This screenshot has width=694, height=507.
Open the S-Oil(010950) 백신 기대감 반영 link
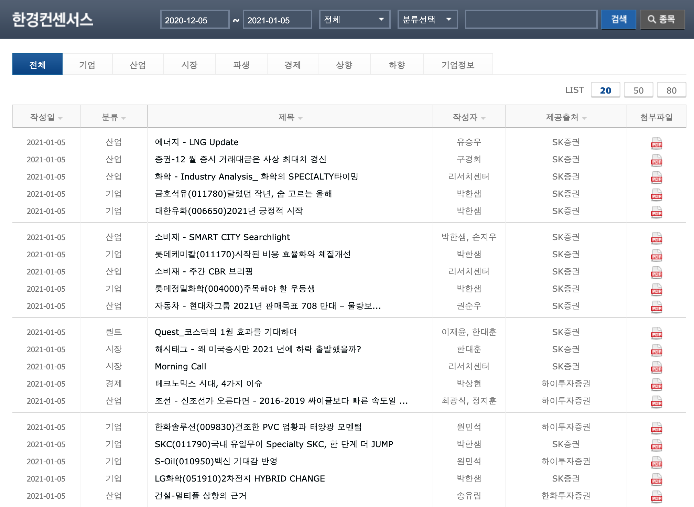(216, 461)
